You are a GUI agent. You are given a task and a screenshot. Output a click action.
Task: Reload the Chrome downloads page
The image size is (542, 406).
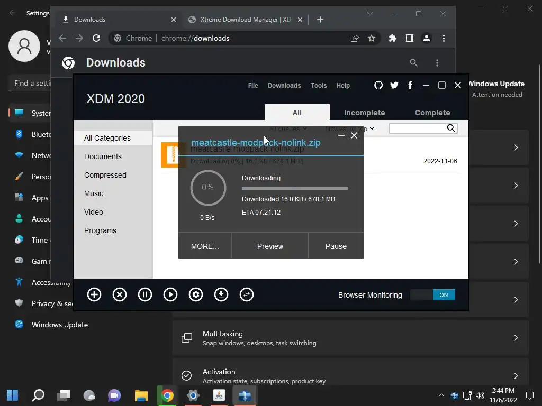point(96,38)
